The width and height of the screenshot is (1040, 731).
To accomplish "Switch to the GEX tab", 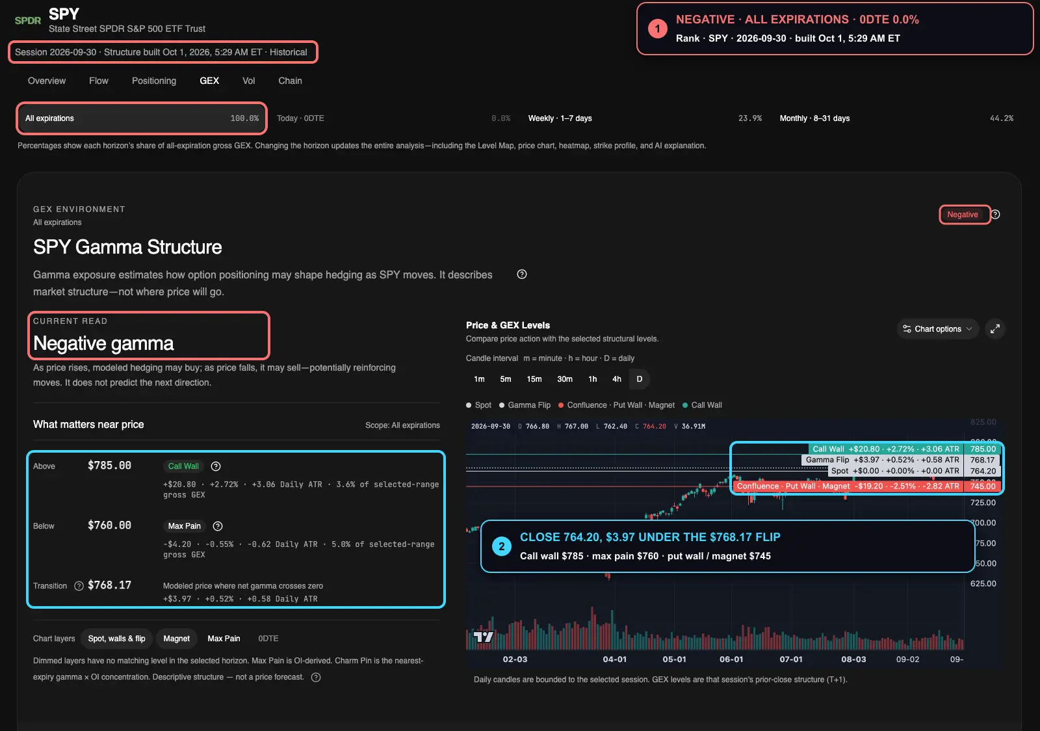I will click(209, 81).
